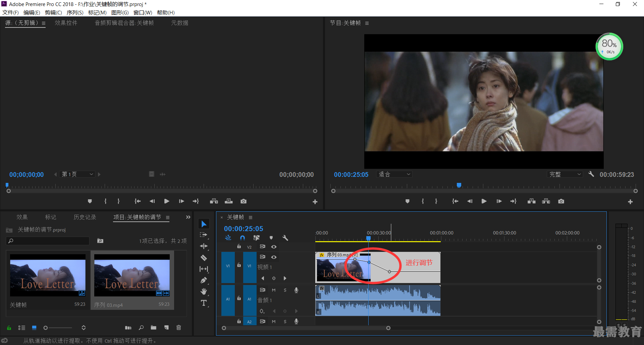Go to next keyframe on 视频 1
This screenshot has height=345, width=644.
[x=285, y=278]
